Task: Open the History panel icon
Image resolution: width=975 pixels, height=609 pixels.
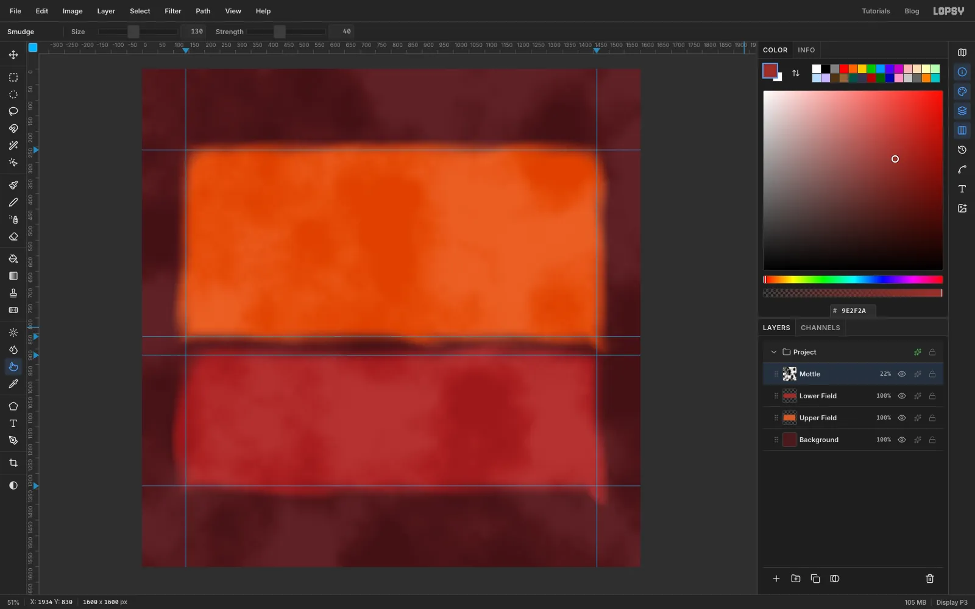Action: click(962, 150)
